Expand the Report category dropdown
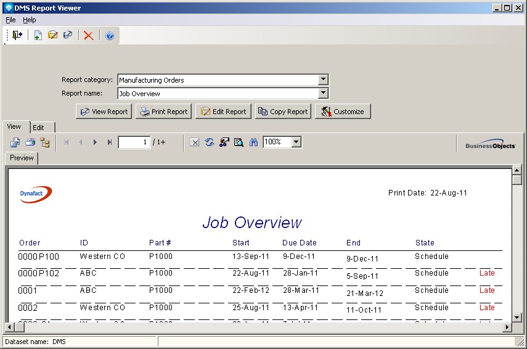This screenshot has width=527, height=349. 323,80
